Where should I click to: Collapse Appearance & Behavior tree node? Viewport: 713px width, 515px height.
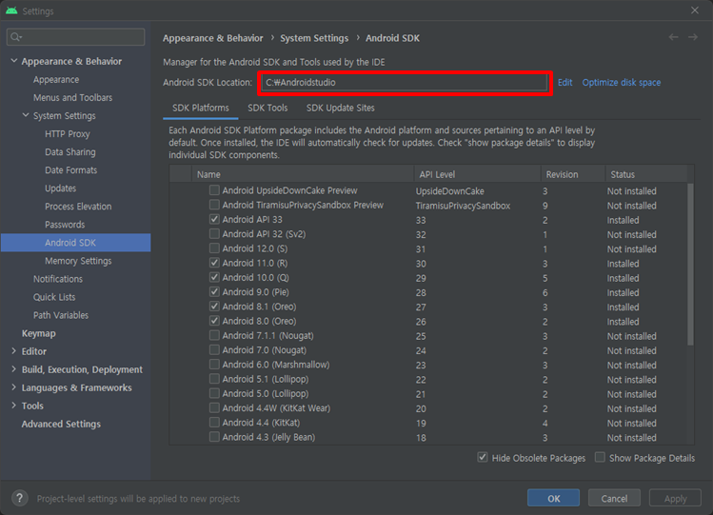[x=14, y=61]
